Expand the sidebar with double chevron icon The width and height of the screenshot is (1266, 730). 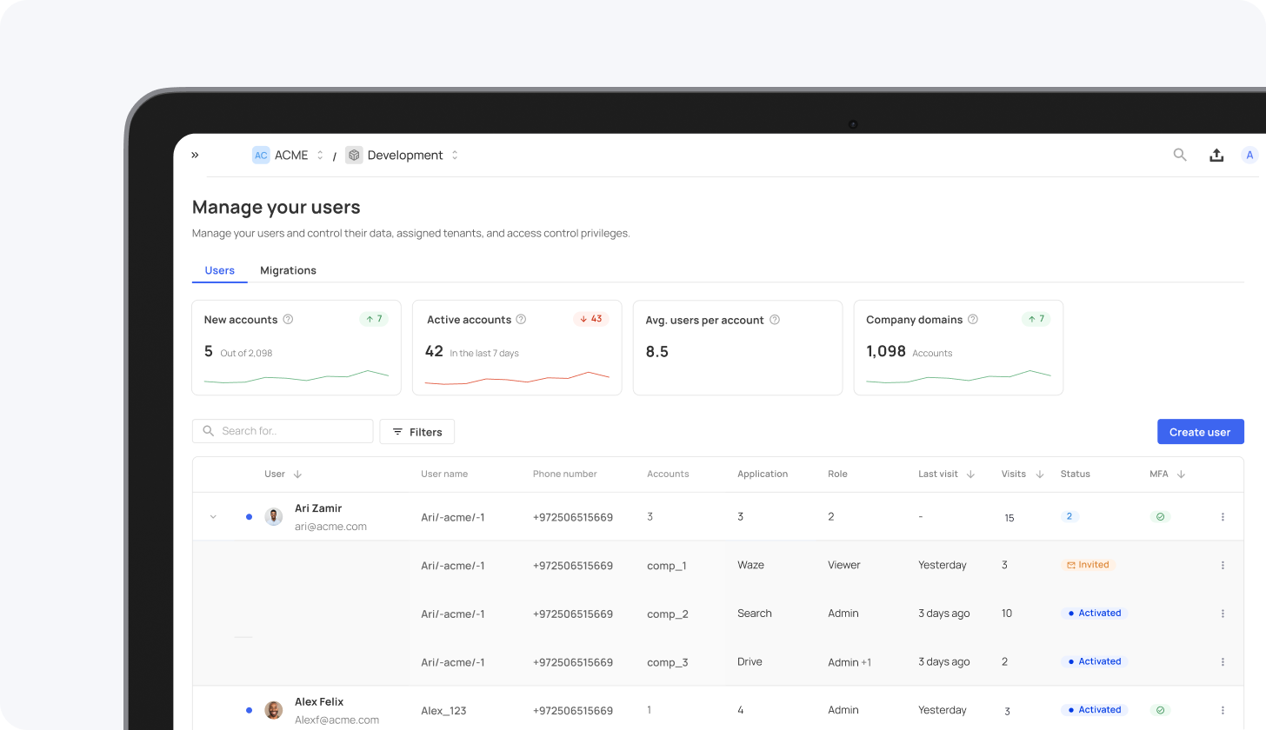pyautogui.click(x=195, y=155)
